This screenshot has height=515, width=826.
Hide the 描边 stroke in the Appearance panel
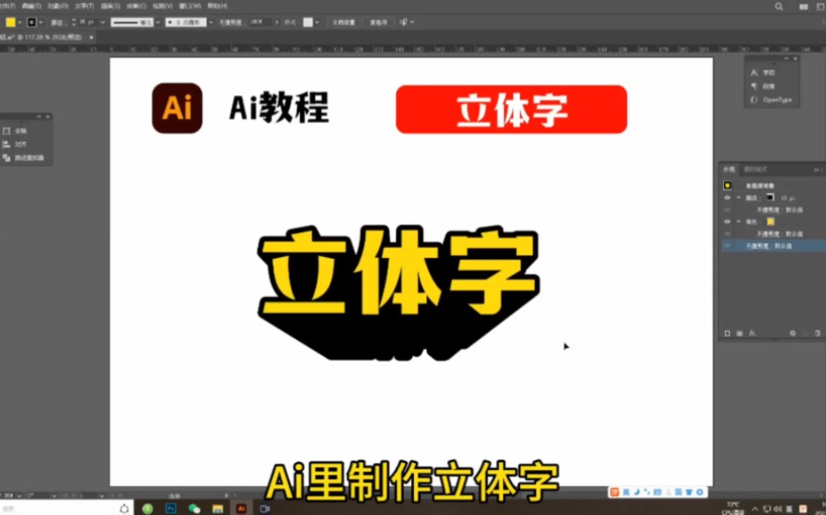coord(727,198)
